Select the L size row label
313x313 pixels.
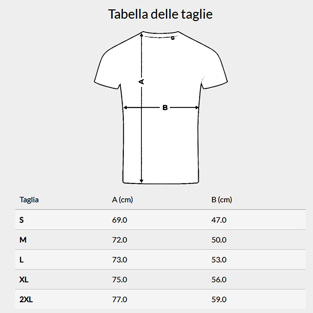[22, 260]
